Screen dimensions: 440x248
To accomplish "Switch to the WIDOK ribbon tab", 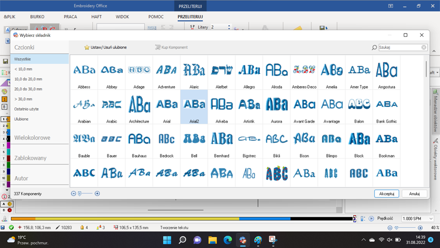I will coord(122,17).
